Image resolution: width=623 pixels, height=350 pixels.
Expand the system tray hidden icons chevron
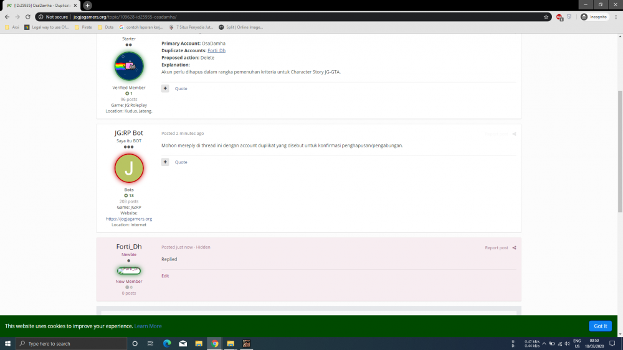point(544,344)
